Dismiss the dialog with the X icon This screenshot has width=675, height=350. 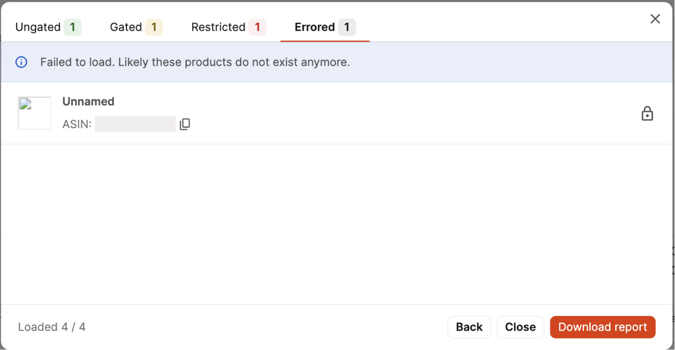(x=655, y=19)
